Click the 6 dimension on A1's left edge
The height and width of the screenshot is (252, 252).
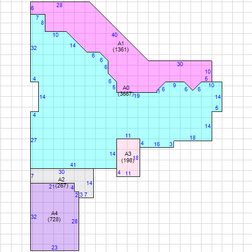pos(32,8)
